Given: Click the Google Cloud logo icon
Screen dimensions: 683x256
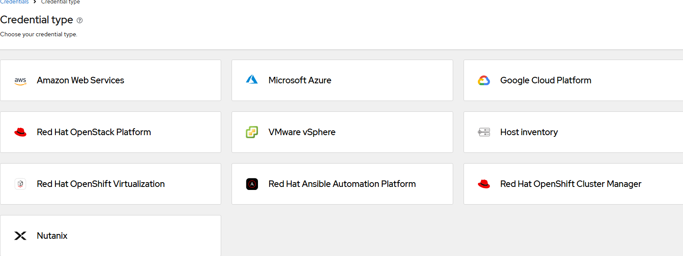Looking at the screenshot, I should click(x=484, y=80).
